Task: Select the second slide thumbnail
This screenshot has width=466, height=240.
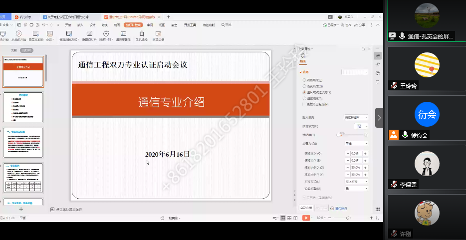Action: (x=23, y=107)
